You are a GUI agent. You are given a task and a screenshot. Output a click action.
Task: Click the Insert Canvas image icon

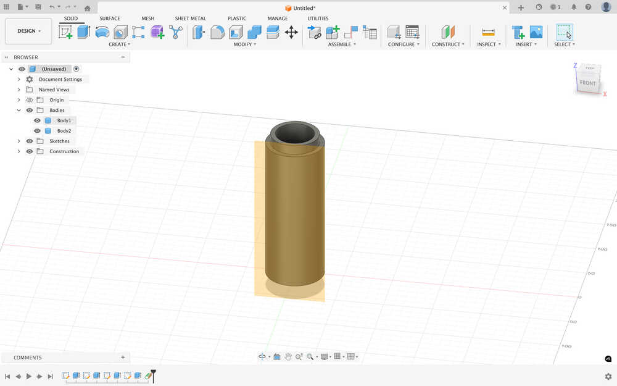pos(536,32)
